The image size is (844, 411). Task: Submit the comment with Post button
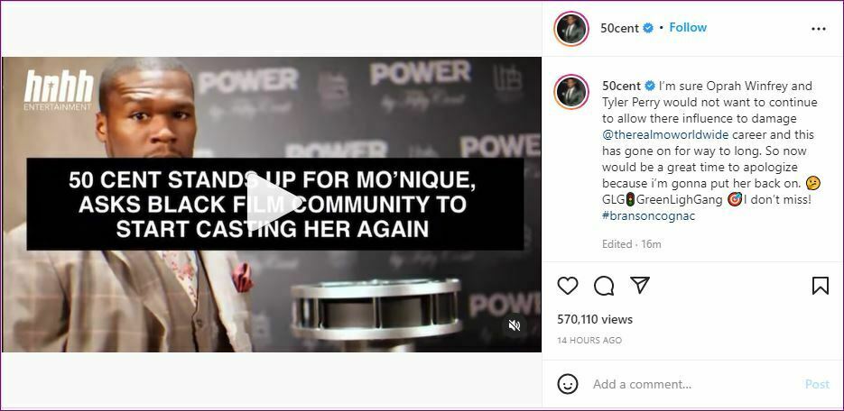[817, 384]
